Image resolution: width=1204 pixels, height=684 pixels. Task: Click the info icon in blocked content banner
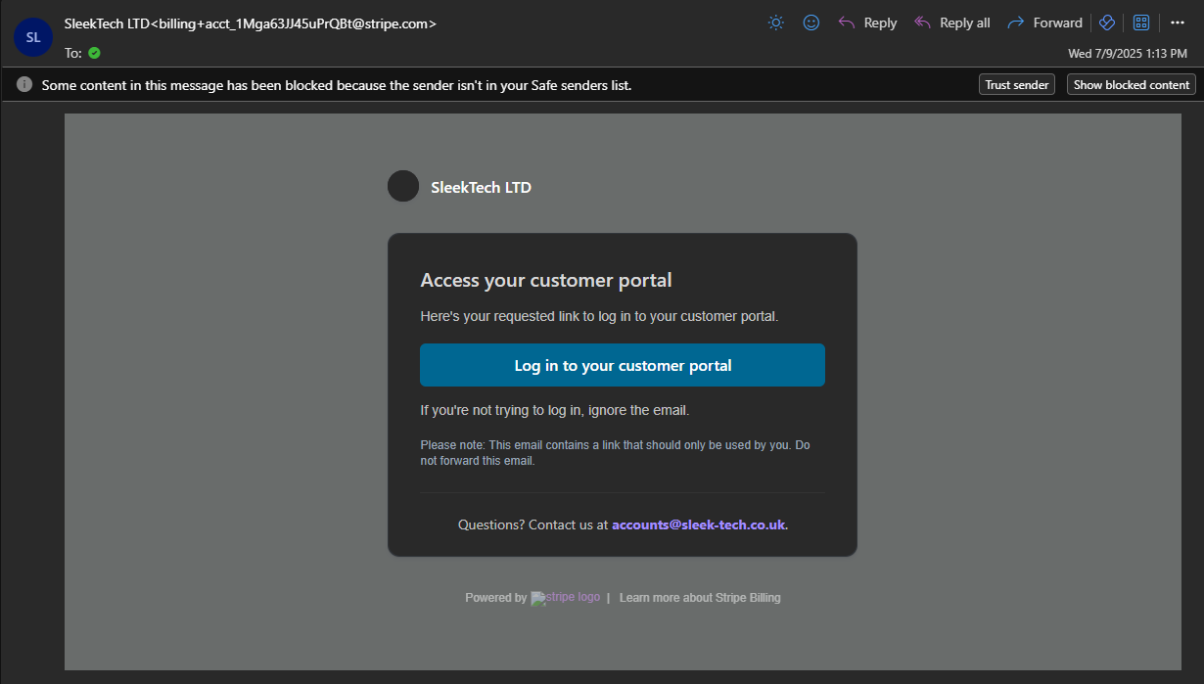(24, 84)
